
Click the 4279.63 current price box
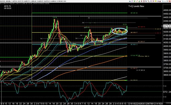167,26
